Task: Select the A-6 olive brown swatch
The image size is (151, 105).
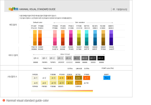Action: (78, 78)
